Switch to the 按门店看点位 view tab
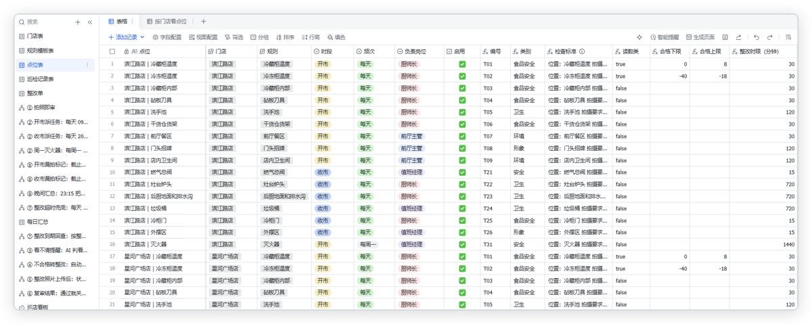812x324 pixels. point(166,22)
